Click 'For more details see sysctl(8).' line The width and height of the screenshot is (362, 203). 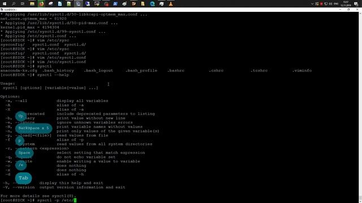pyautogui.click(x=38, y=196)
